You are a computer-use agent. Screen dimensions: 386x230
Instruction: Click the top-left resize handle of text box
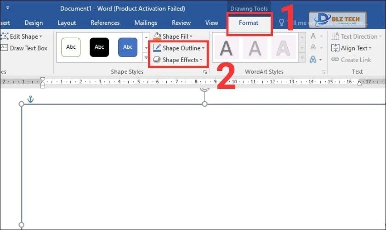[21, 104]
